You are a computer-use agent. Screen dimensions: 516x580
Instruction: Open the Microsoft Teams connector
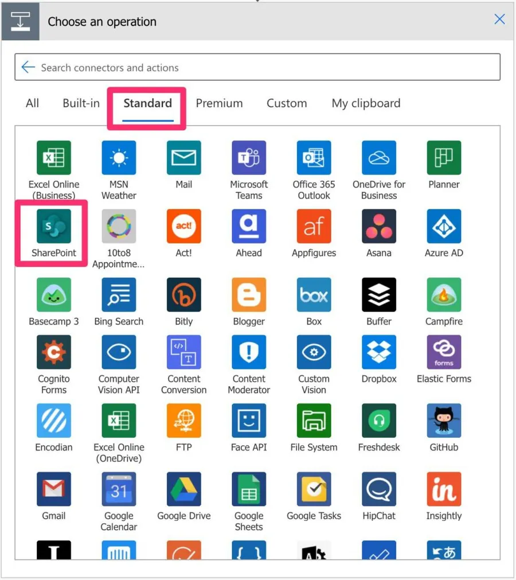(x=249, y=158)
